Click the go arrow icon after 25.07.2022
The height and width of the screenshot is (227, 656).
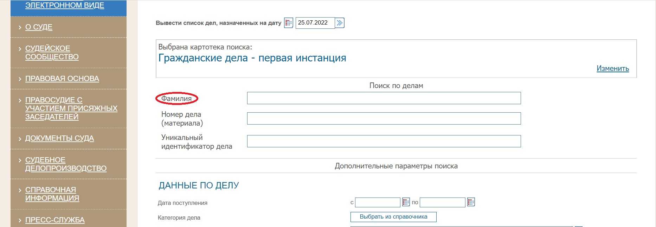click(340, 23)
